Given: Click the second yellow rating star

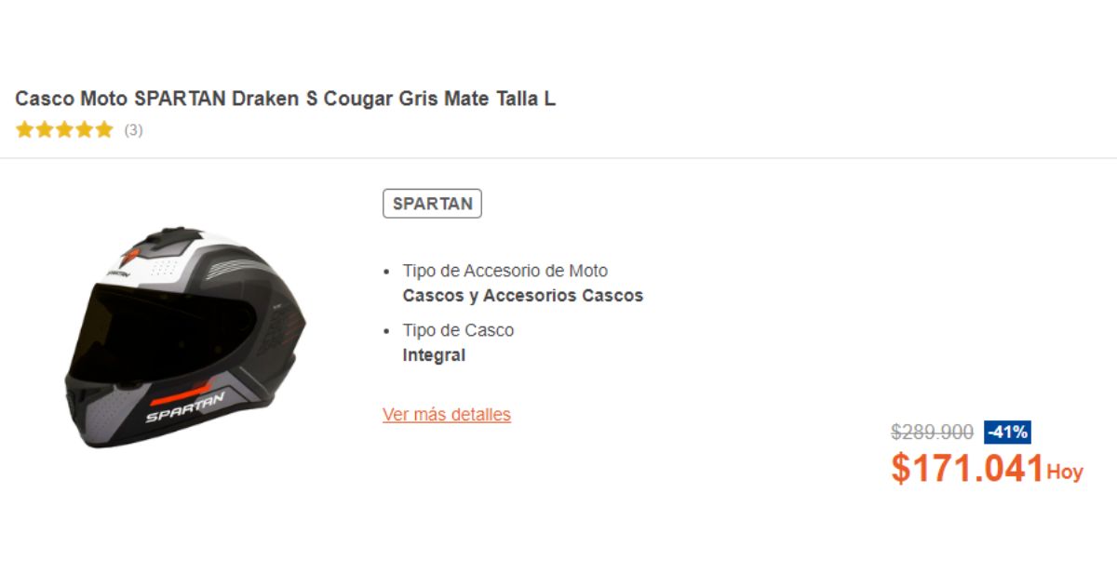Looking at the screenshot, I should pos(44,130).
